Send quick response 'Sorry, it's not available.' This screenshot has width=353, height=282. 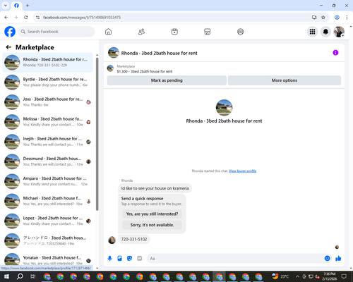point(152,225)
